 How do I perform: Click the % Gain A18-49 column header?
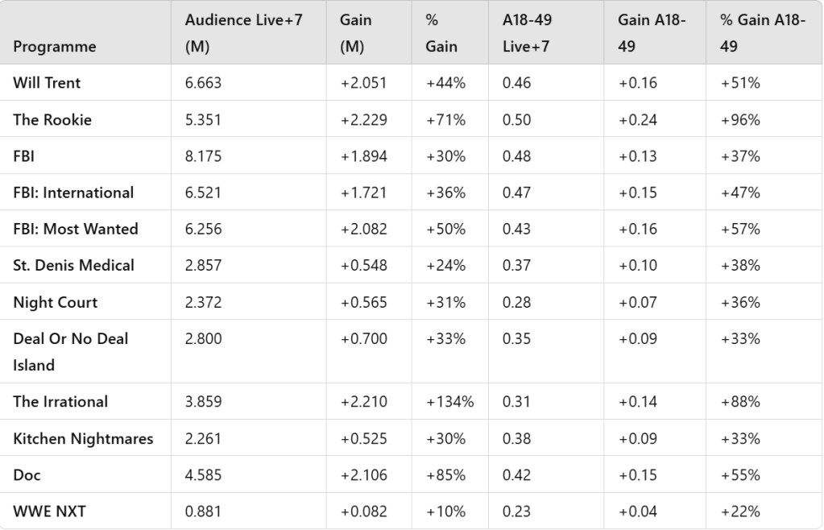coord(762,33)
